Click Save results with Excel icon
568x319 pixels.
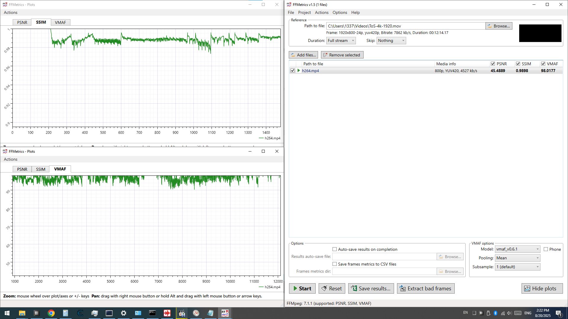(x=371, y=289)
